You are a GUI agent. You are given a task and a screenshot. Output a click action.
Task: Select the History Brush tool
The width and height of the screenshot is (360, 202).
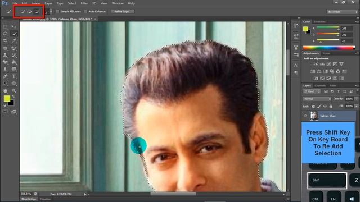click(x=13, y=55)
